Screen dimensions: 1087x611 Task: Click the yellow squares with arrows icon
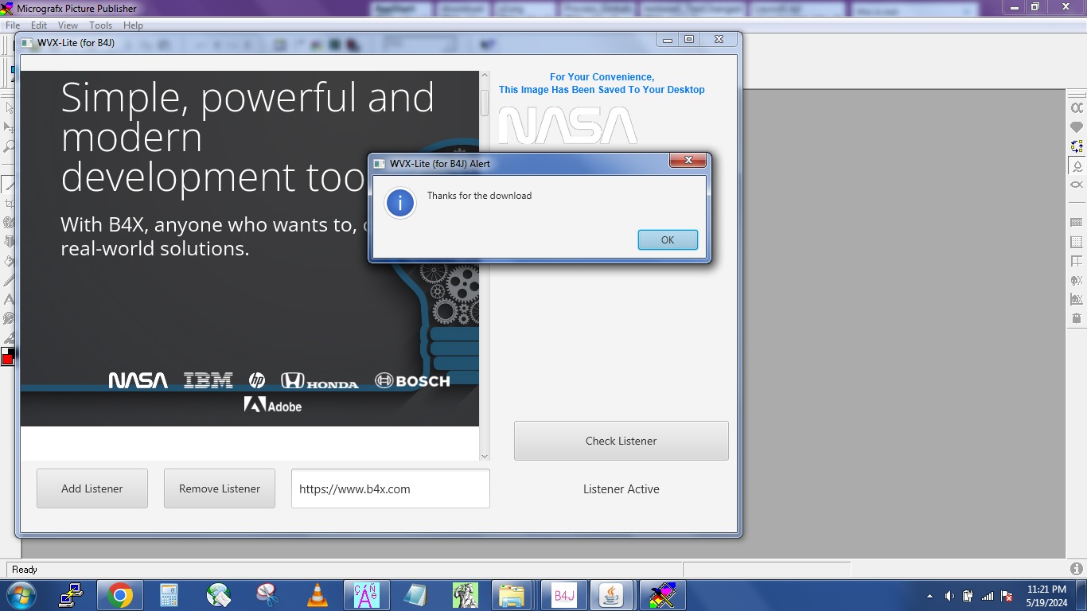1077,146
